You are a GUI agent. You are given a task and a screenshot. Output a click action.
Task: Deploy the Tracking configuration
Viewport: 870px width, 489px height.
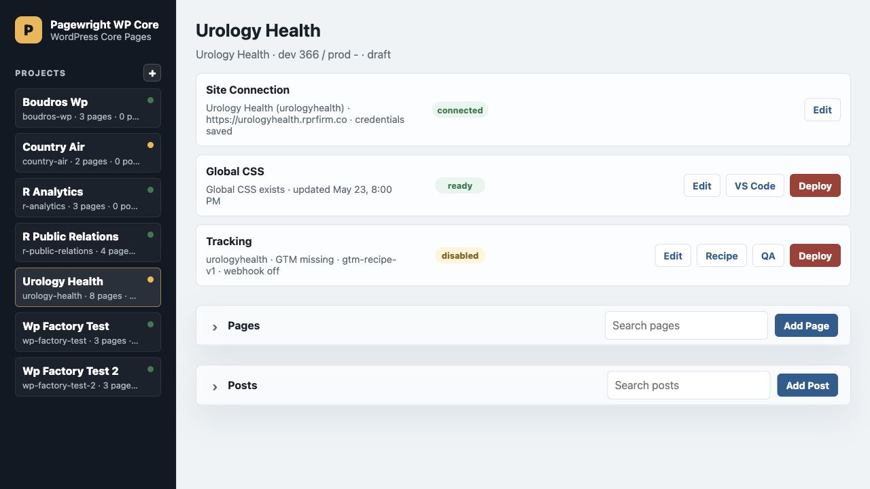point(815,255)
